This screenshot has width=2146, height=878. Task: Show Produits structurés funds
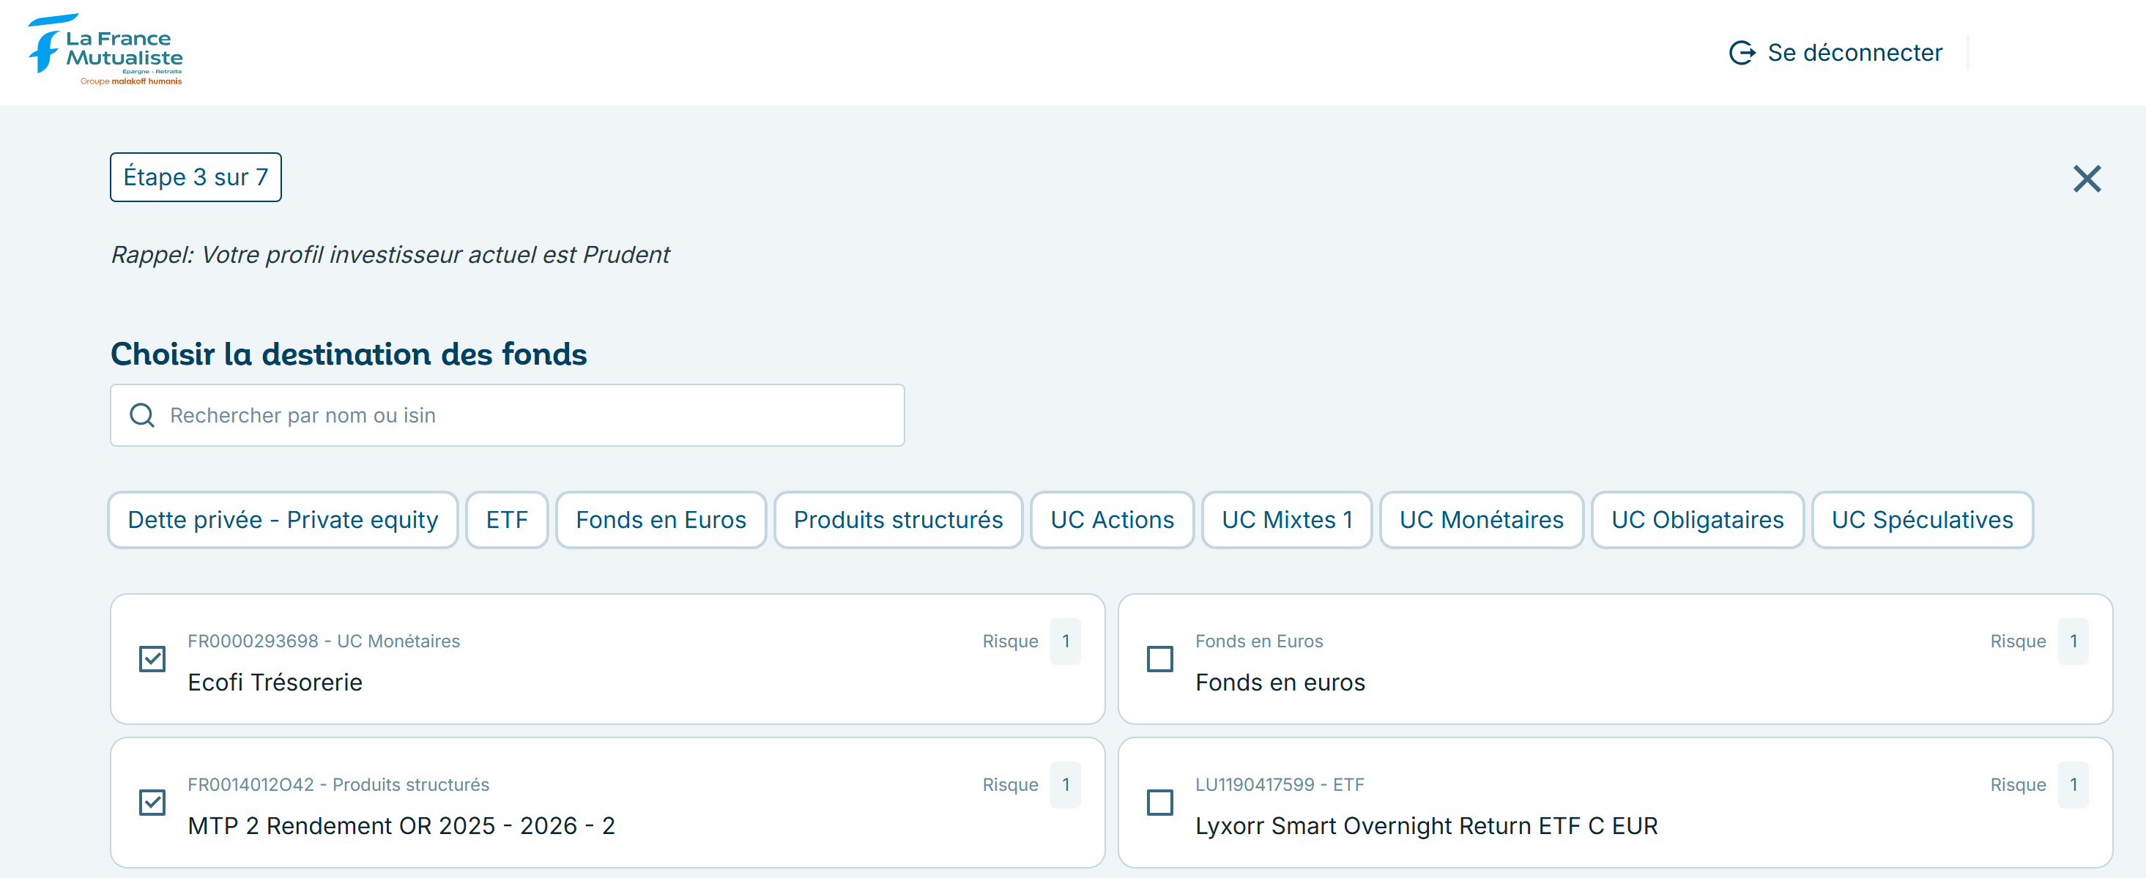pos(897,520)
